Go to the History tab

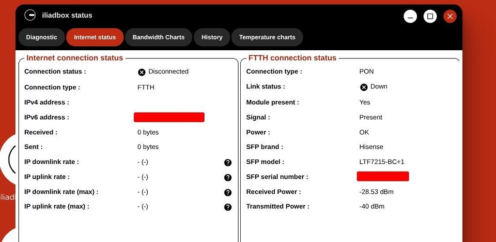coord(212,37)
